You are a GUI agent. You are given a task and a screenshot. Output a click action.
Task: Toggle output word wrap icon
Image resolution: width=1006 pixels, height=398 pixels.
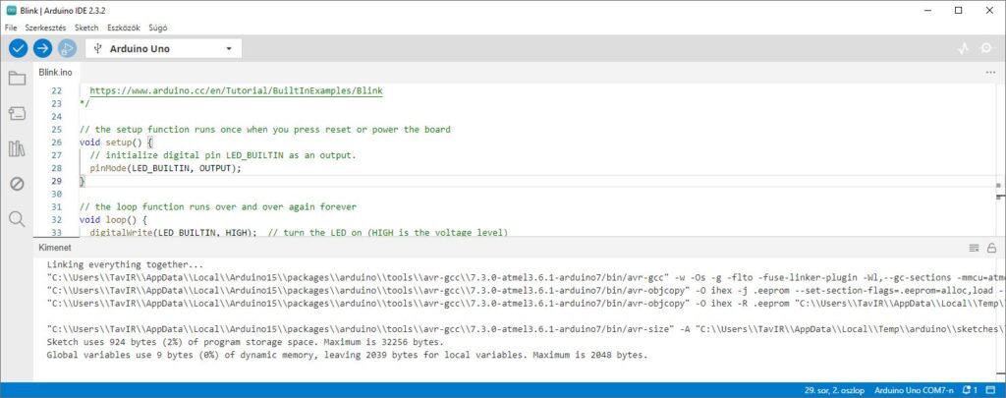tap(974, 248)
